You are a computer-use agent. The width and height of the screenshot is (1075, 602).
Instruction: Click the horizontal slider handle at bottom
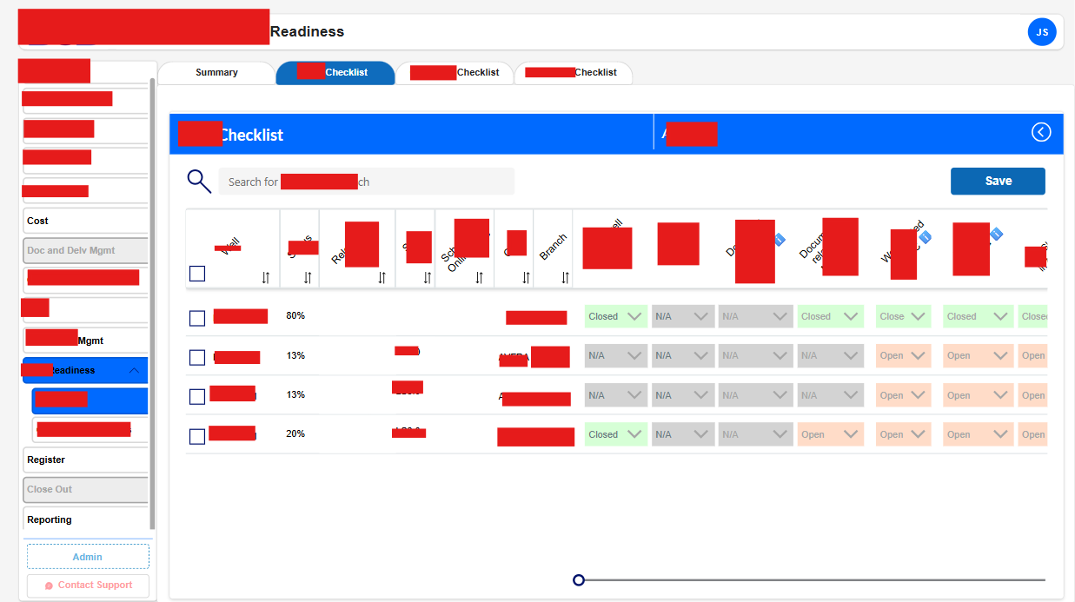pyautogui.click(x=579, y=579)
